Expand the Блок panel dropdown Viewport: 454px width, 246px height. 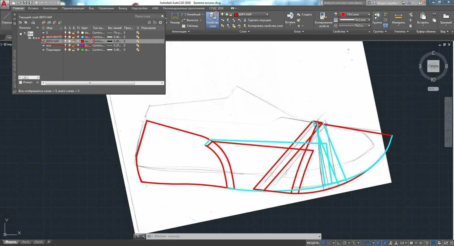coord(299,32)
